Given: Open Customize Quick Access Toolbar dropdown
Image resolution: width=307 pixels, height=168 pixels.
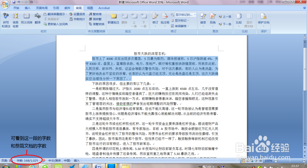Looking at the screenshot, I should 32,2.
